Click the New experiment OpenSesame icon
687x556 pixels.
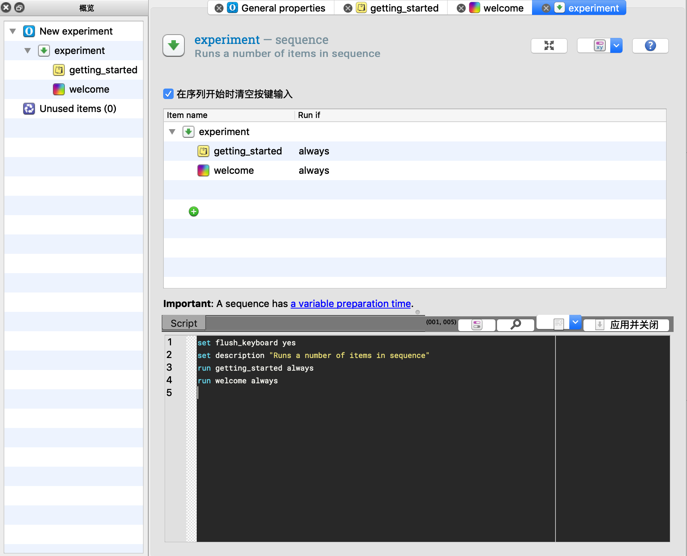(29, 31)
